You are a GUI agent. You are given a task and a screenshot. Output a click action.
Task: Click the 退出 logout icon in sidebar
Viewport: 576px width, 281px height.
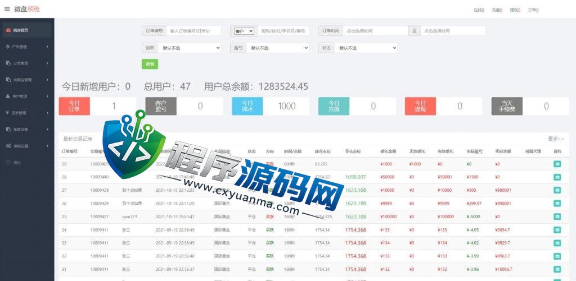(8, 162)
